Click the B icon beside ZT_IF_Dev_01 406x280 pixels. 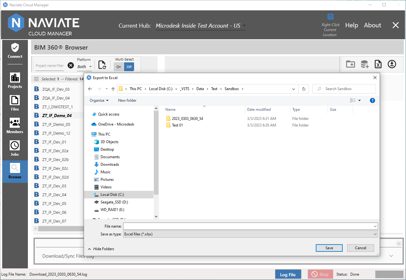click(37, 142)
